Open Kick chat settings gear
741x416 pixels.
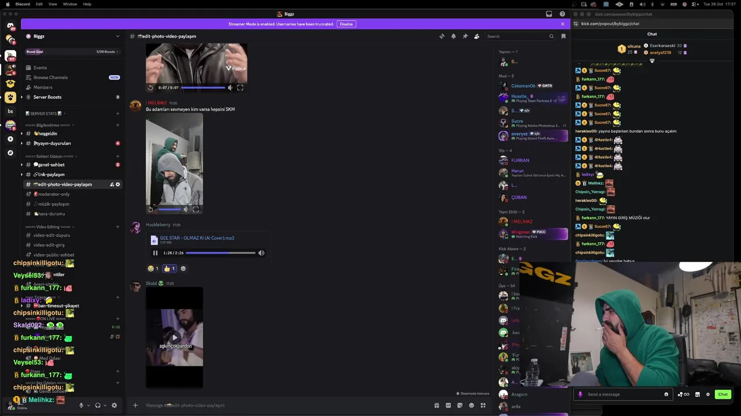(x=707, y=394)
